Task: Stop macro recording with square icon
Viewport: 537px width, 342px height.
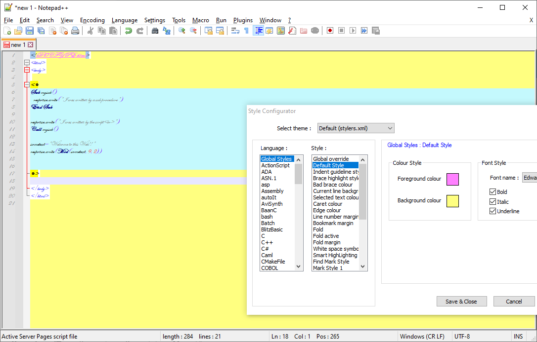Action: click(342, 31)
